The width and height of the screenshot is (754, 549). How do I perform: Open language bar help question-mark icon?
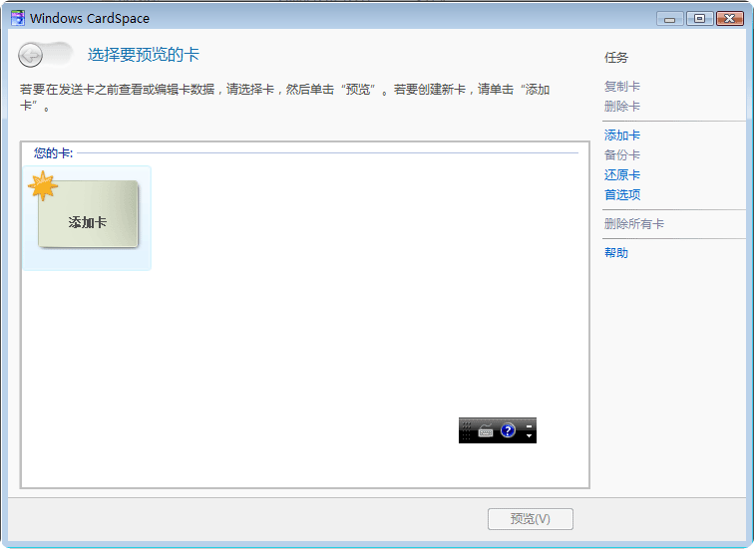[x=508, y=430]
